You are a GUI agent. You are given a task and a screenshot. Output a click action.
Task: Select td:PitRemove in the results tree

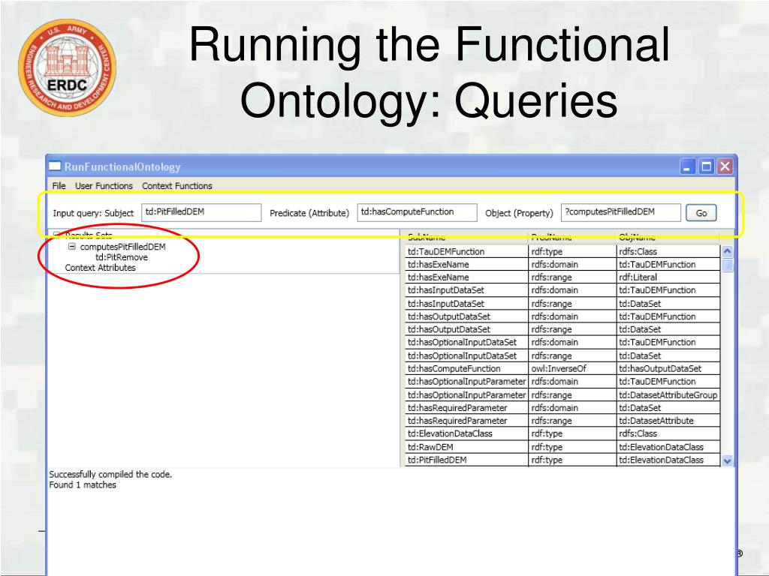121,257
